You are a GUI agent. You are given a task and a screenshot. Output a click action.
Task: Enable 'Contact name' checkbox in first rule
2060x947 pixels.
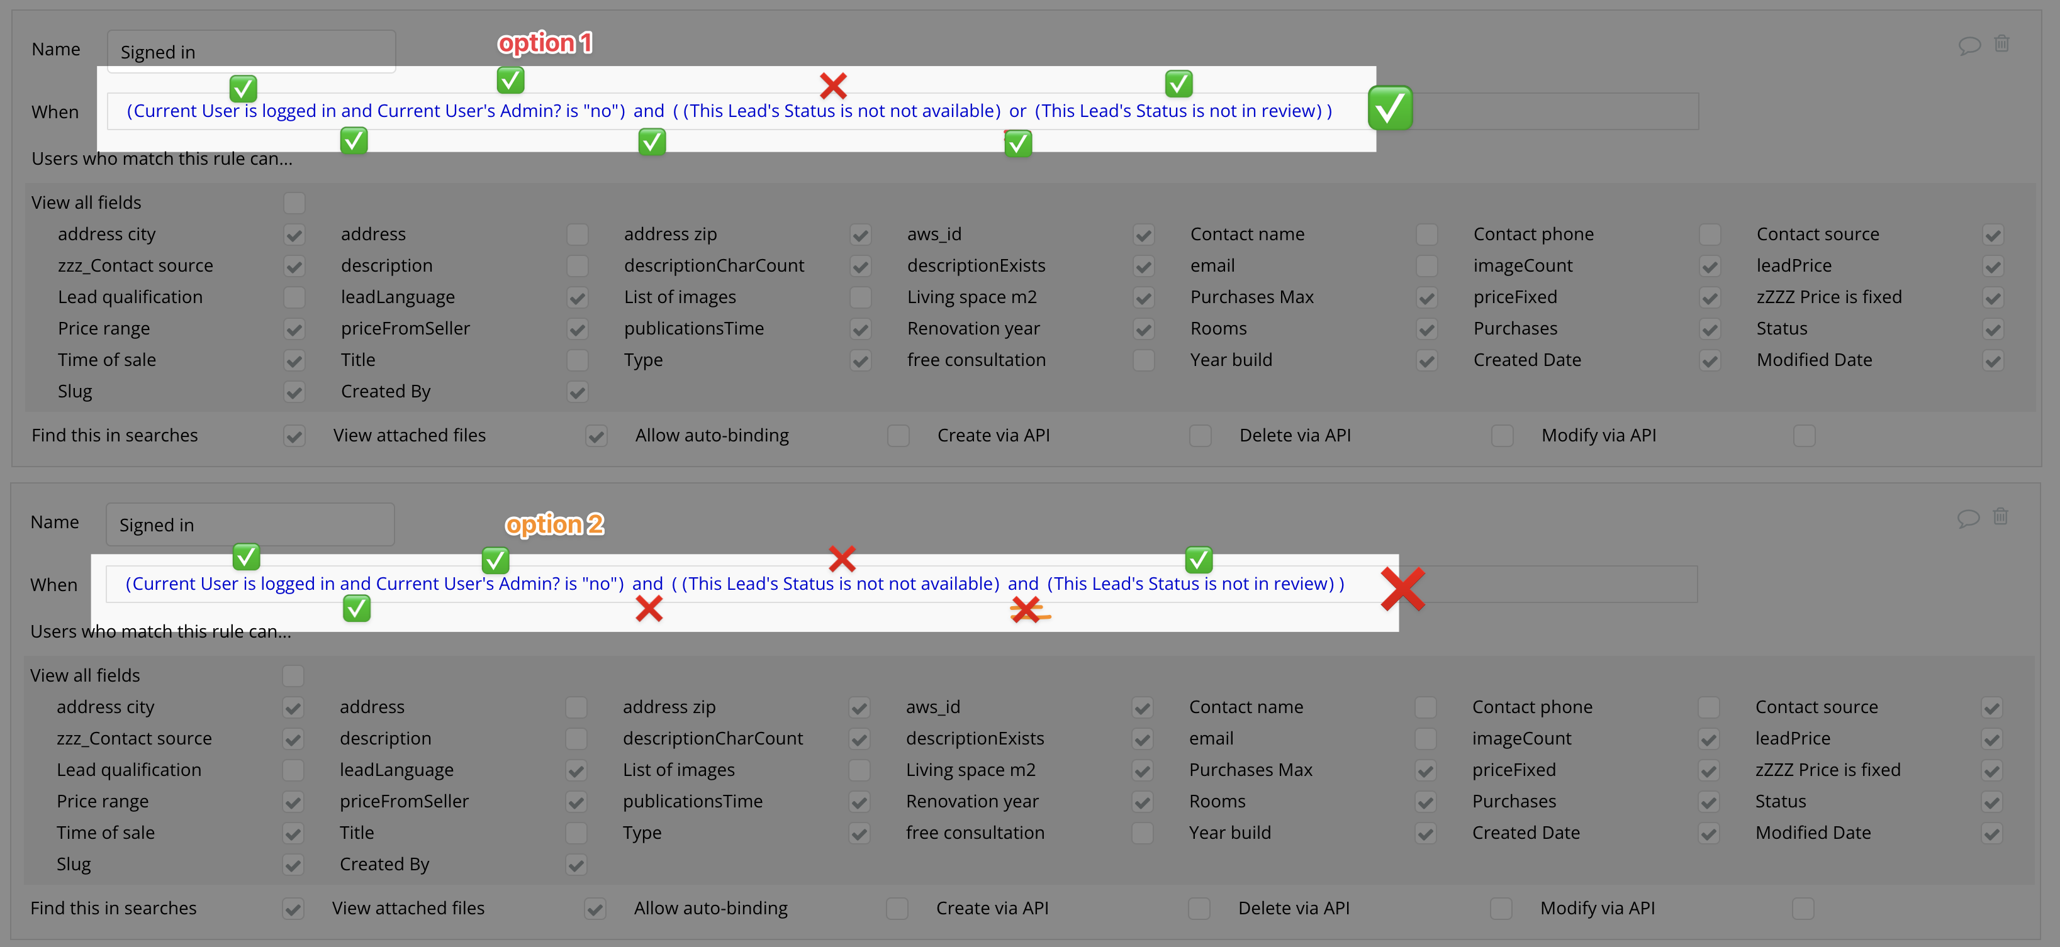1426,235
